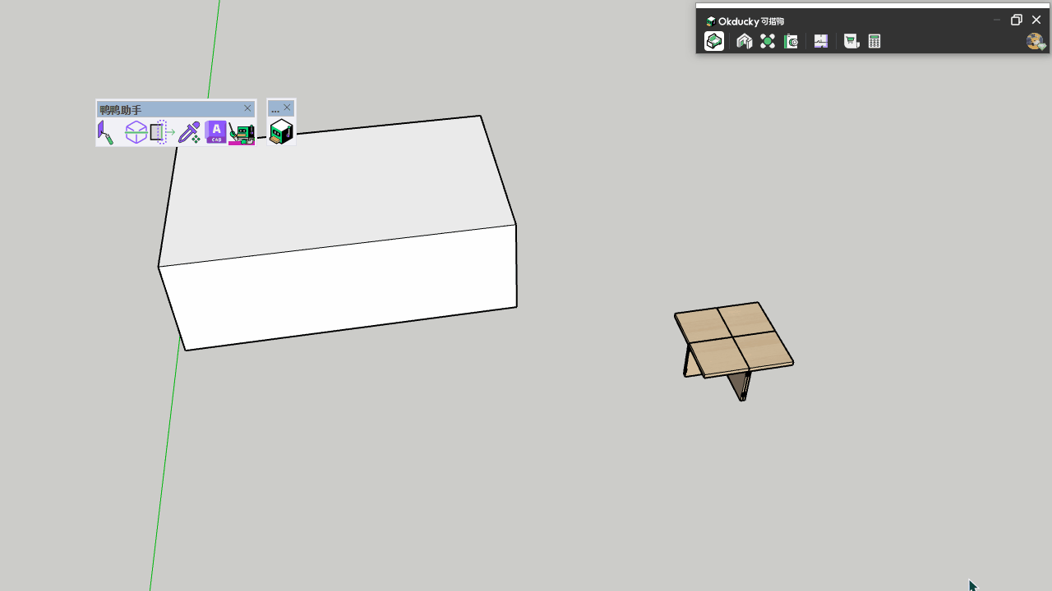The height and width of the screenshot is (591, 1052).
Task: Pick the purple eyedropper tool
Action: (190, 132)
